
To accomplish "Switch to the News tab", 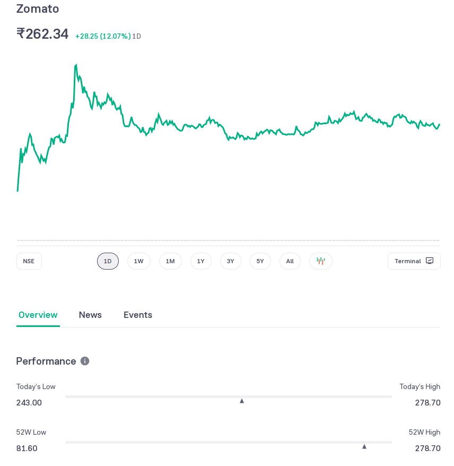I will coord(90,315).
